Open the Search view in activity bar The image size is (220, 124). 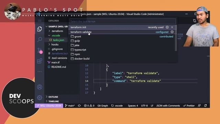[x=40, y=39]
